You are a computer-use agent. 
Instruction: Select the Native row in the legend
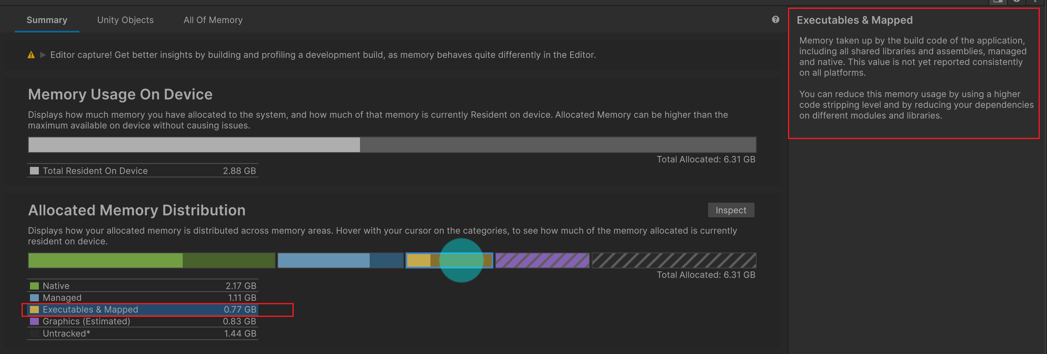[x=143, y=286]
